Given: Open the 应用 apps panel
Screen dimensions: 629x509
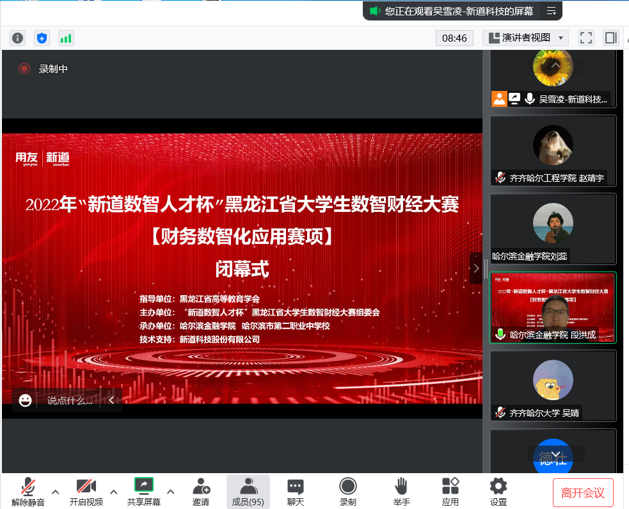Looking at the screenshot, I should (450, 491).
